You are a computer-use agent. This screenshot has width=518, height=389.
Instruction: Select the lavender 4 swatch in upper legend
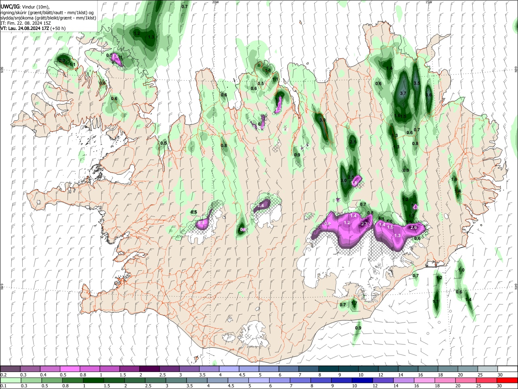click(229, 369)
